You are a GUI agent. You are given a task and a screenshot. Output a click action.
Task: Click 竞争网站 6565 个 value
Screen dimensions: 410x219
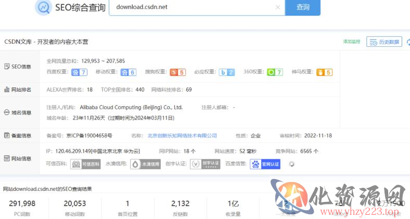(310, 151)
